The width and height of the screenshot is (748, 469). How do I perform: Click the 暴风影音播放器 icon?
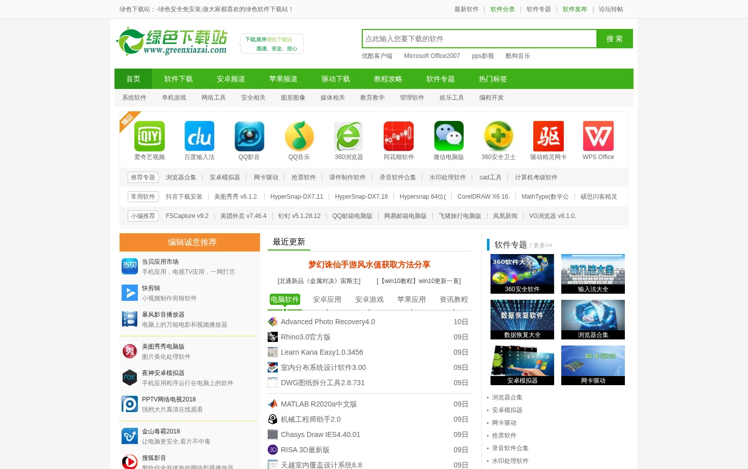[130, 319]
